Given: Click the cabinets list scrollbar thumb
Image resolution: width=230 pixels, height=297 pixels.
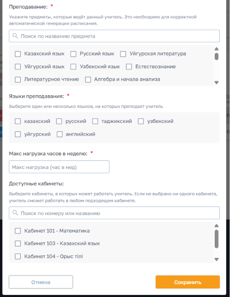Looking at the screenshot, I should 216,239.
